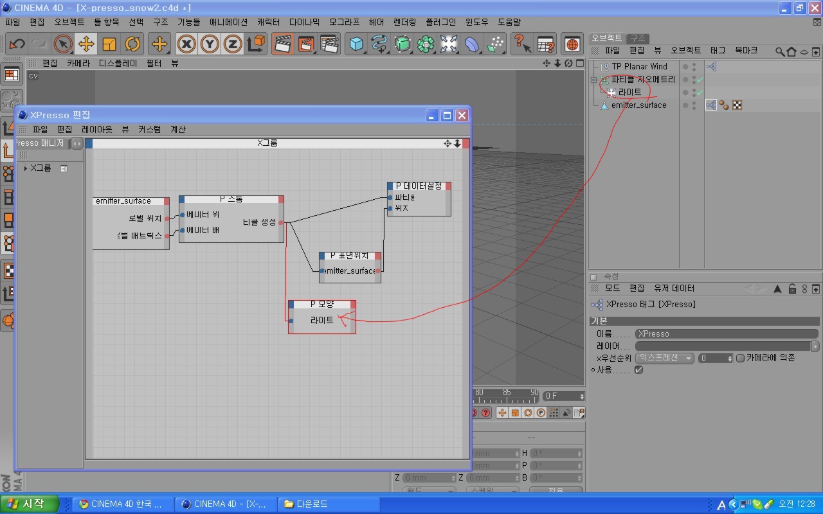The image size is (823, 514).
Task: Edit the 이름 name field XPresso
Action: (727, 334)
